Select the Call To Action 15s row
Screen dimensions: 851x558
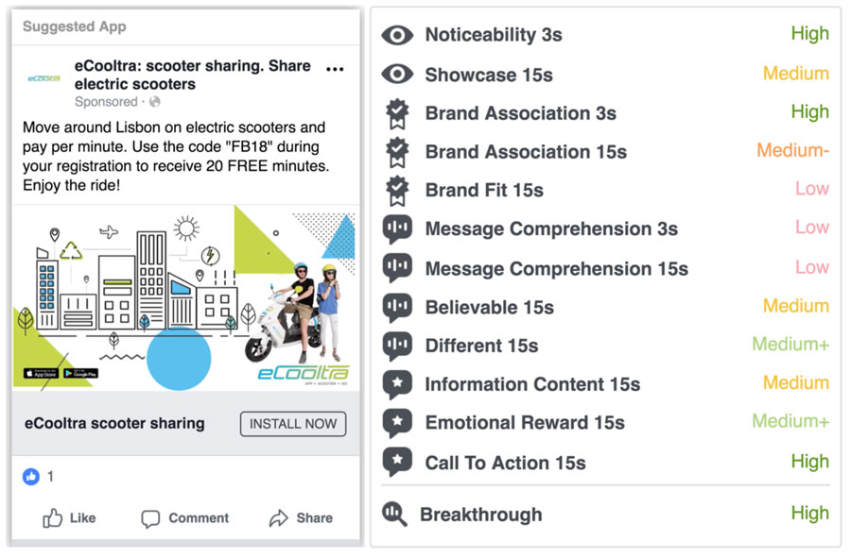pos(505,463)
